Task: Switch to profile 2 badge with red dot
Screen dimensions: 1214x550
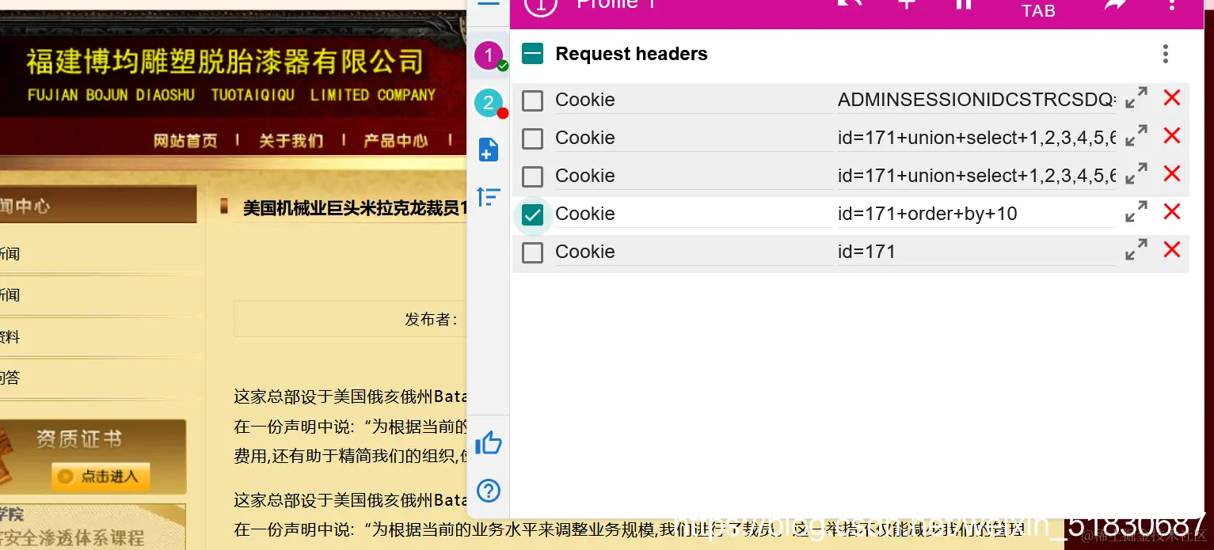Action: 489,102
